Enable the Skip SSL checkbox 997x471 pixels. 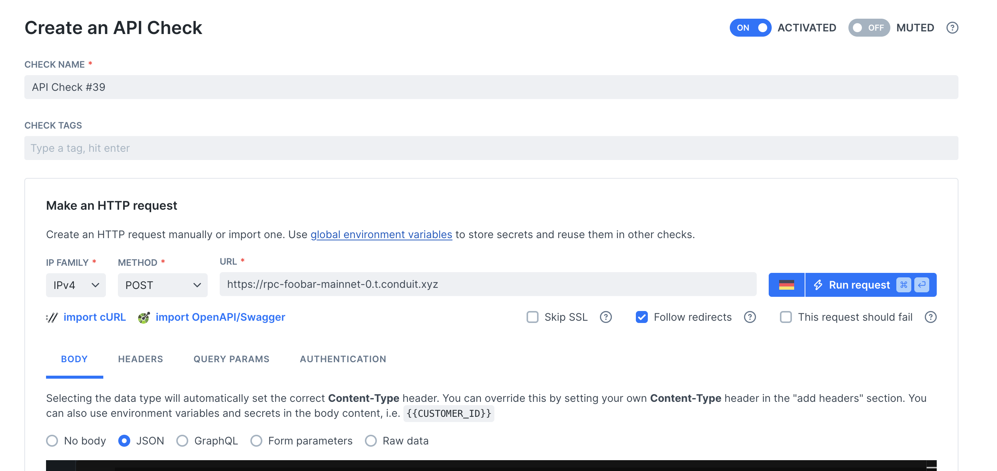[533, 317]
